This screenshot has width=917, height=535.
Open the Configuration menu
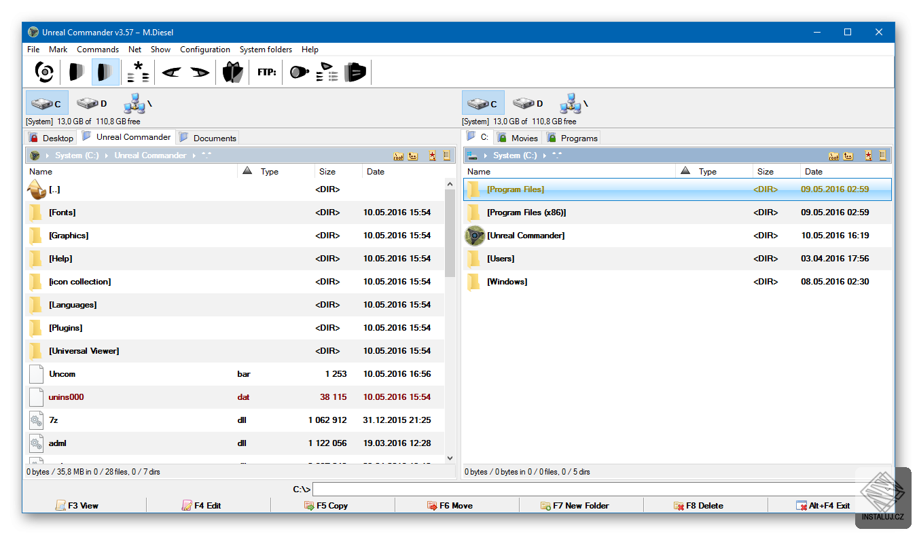[204, 50]
